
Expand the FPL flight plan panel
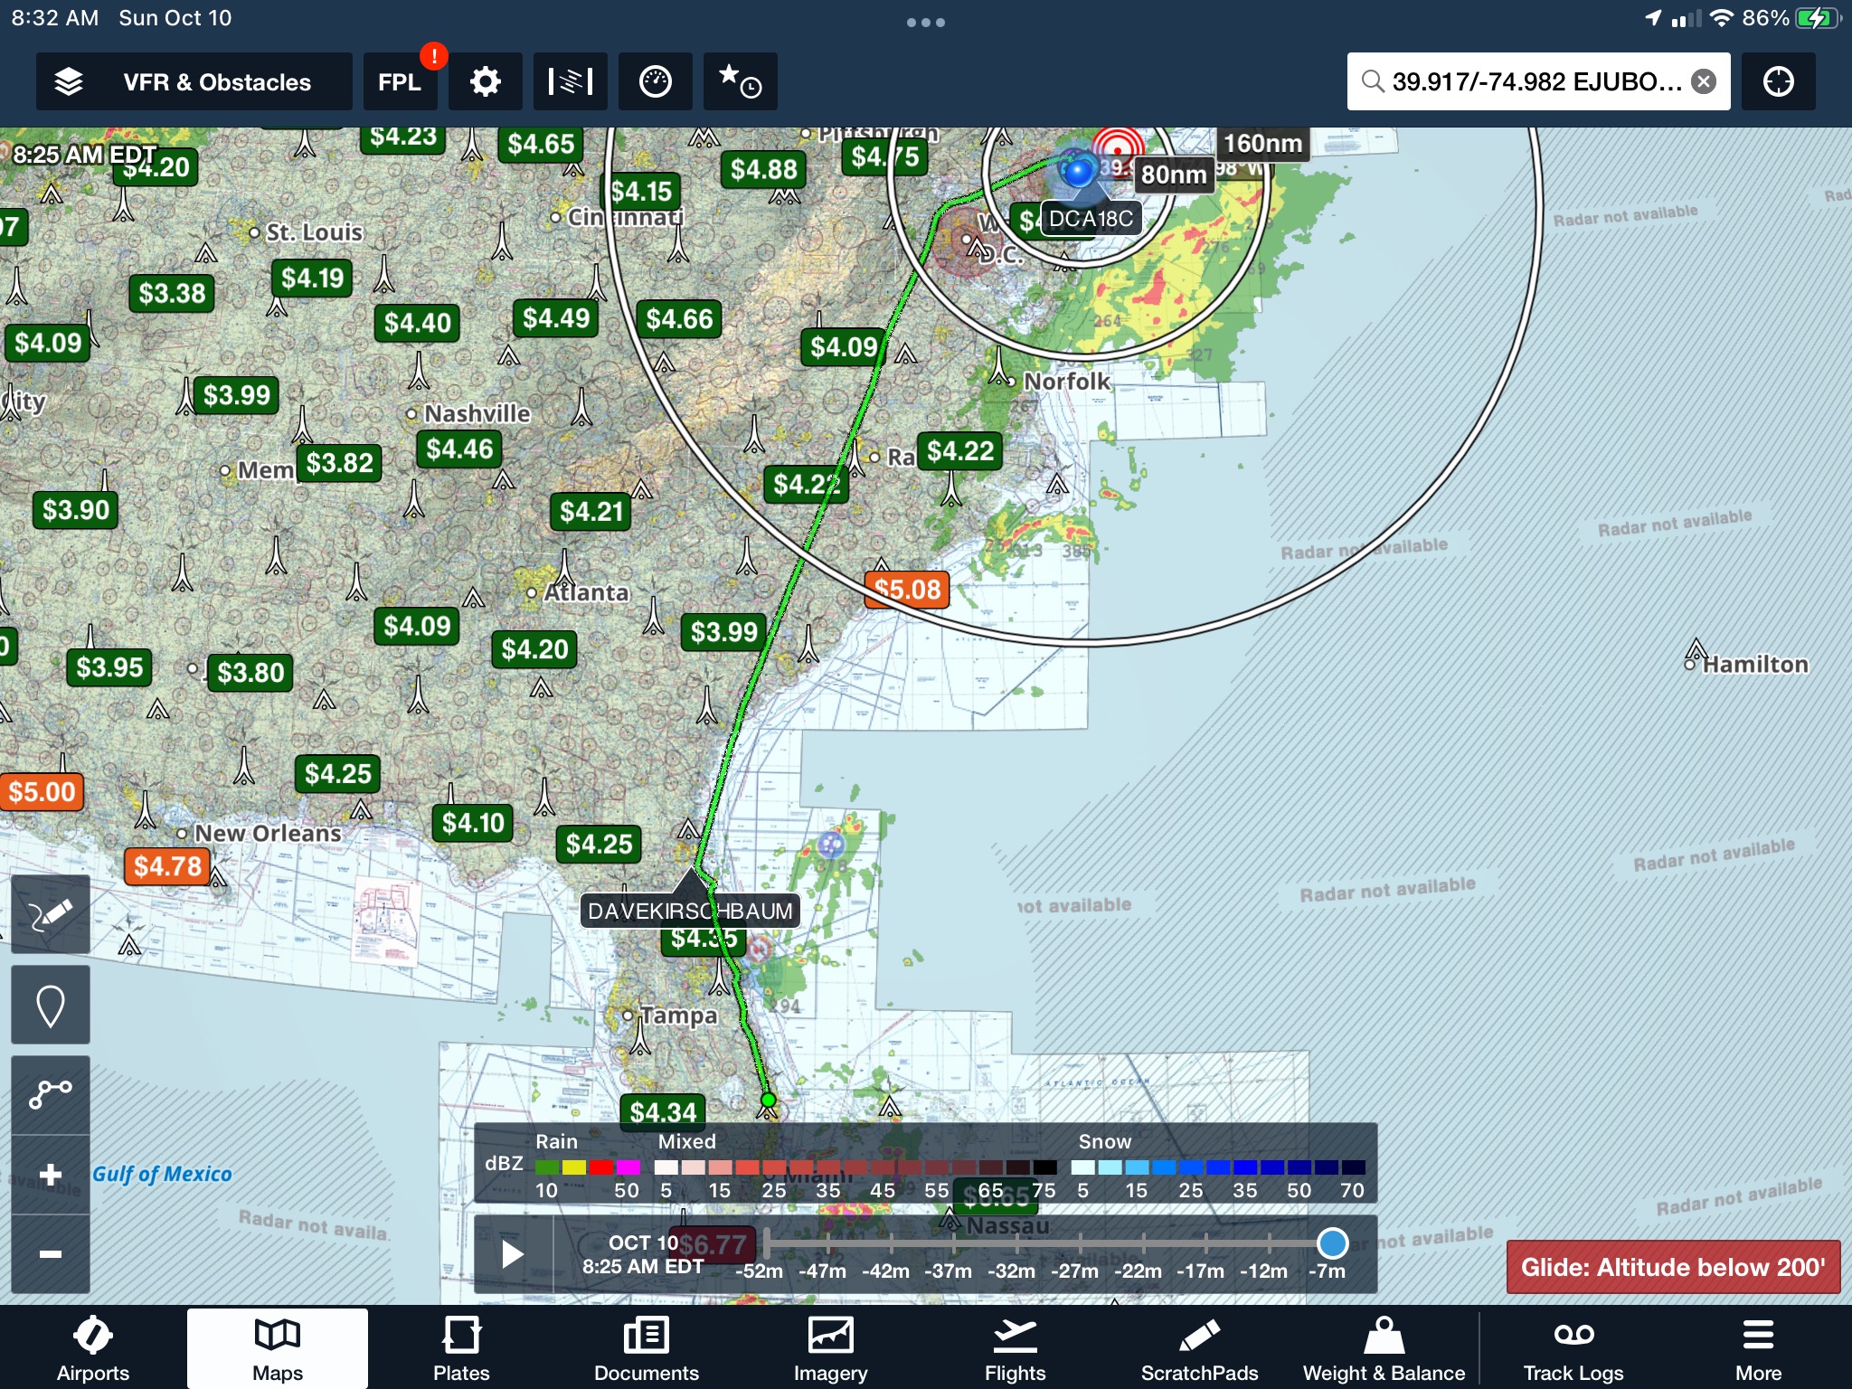coord(399,82)
